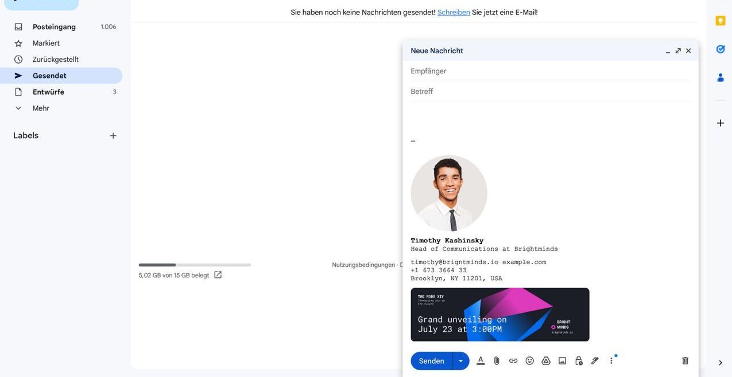Click the Gesendet send arrow icon
The width and height of the screenshot is (732, 377).
tap(18, 76)
